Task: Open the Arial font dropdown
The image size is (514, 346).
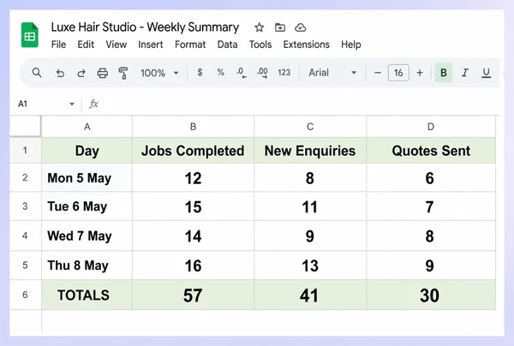Action: (x=332, y=73)
